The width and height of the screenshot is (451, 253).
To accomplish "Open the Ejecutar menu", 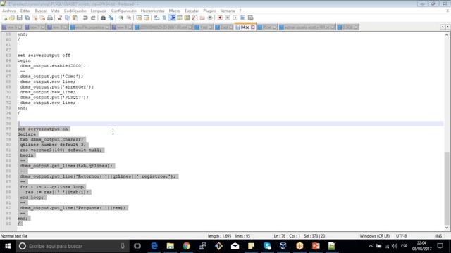I will [192, 11].
